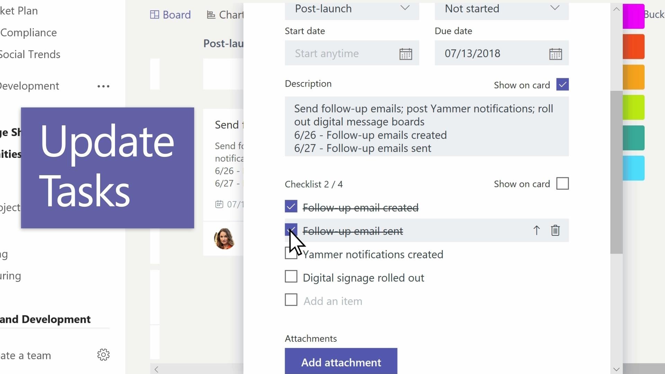Click the settings gear icon next to create team
The width and height of the screenshot is (665, 374).
[104, 355]
